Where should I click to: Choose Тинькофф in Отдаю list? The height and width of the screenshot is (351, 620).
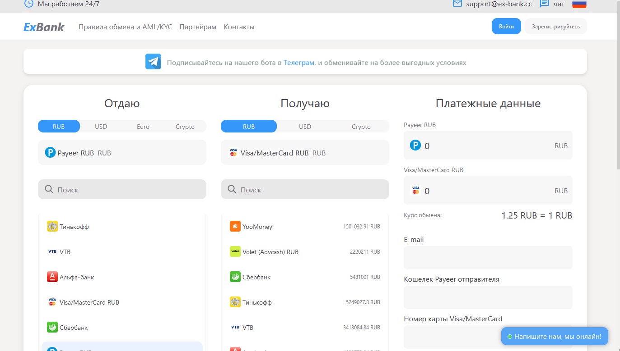tap(122, 226)
